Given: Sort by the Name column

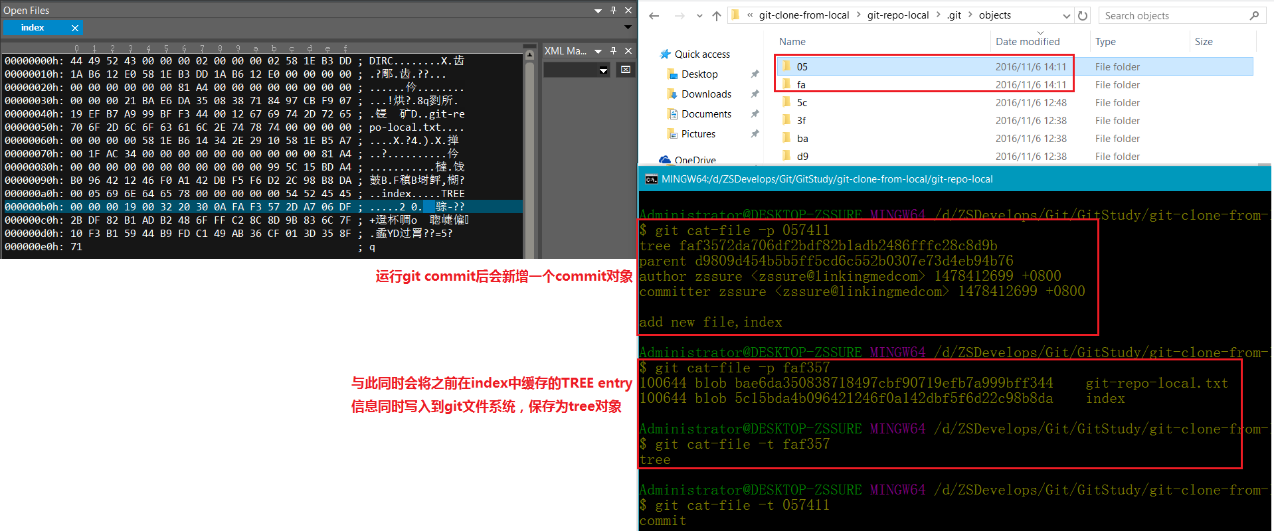Looking at the screenshot, I should (792, 42).
